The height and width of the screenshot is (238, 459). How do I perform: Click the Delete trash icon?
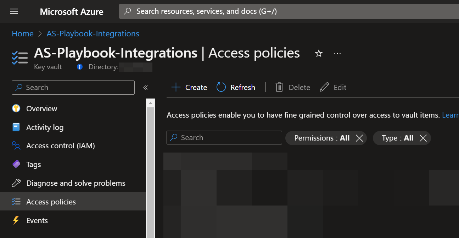(x=279, y=87)
